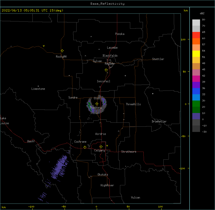The width and height of the screenshot is (215, 210).
Task: Click the legend value -30
Action: pyautogui.click(x=204, y=132)
